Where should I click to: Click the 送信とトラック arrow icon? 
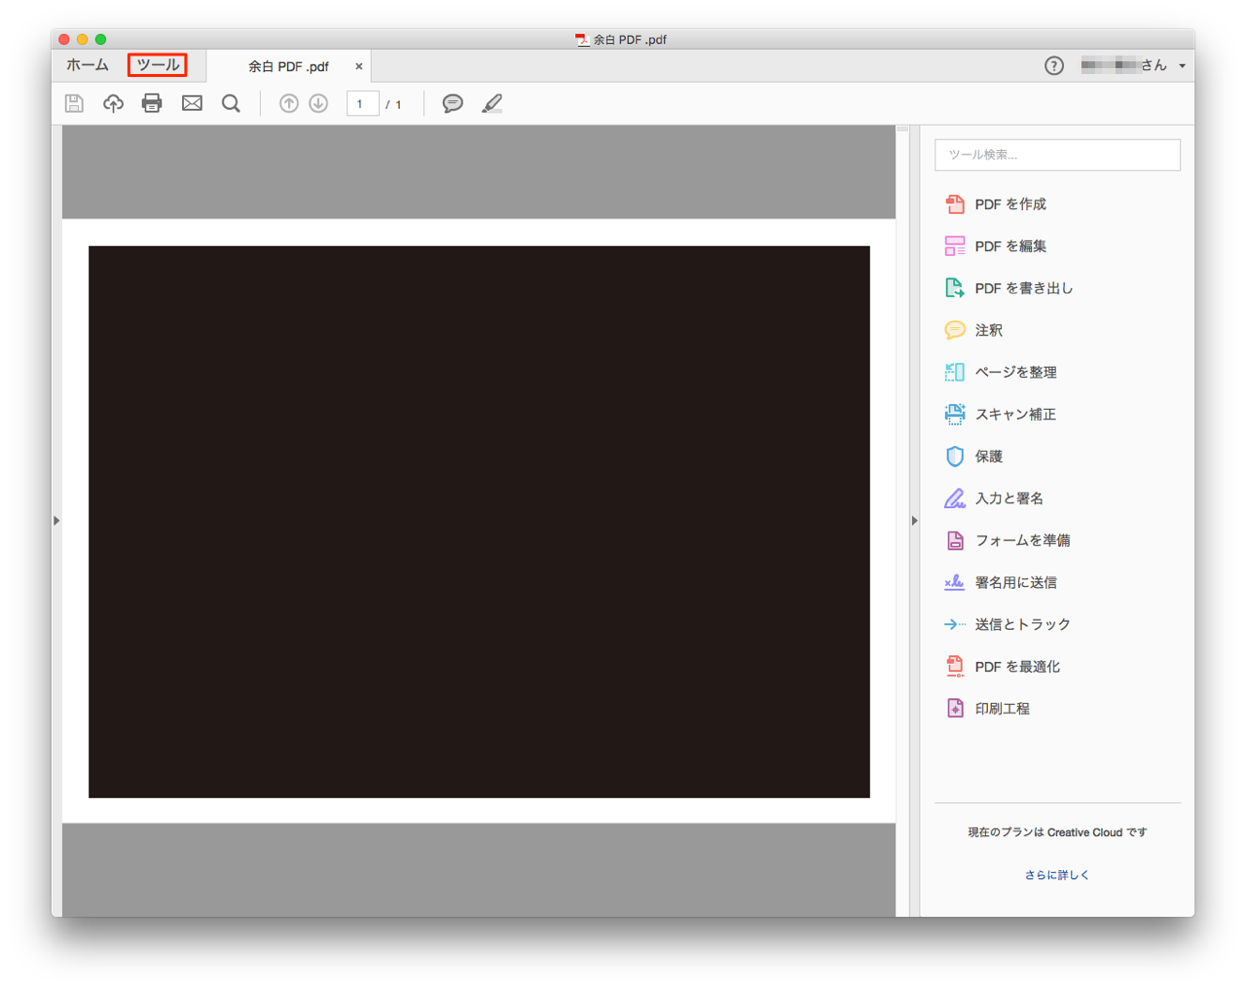coord(955,624)
